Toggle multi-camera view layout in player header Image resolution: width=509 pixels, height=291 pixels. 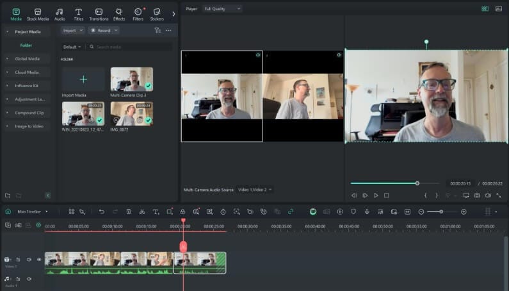[x=485, y=9]
